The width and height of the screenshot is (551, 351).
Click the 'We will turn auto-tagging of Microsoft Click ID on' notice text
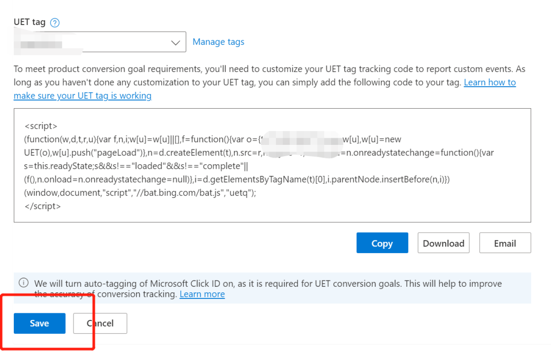268,288
